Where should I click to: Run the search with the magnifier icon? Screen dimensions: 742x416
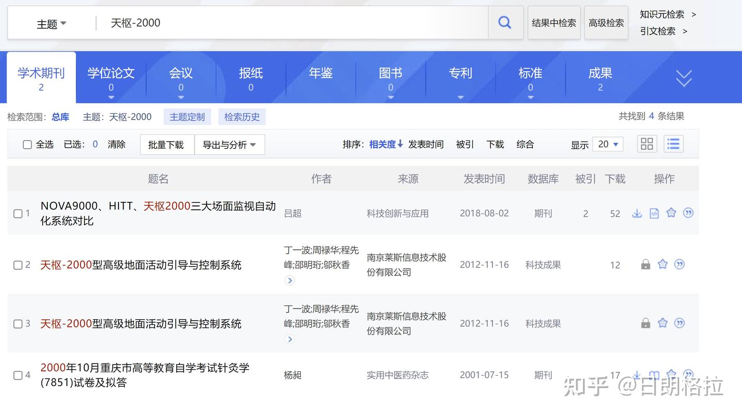click(x=504, y=23)
